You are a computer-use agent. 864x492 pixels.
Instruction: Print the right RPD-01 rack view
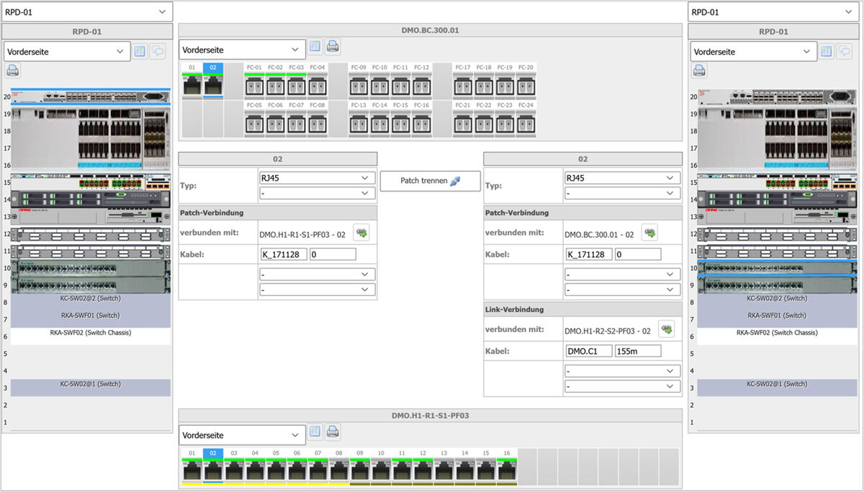700,71
